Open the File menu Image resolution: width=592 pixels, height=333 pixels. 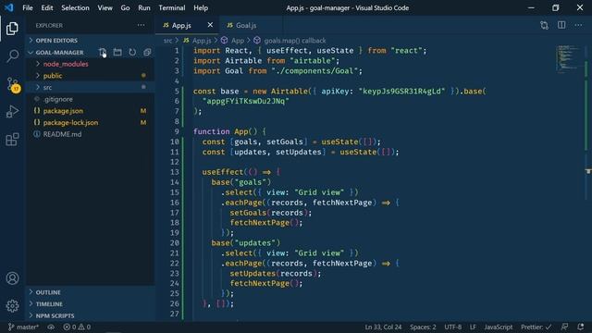(x=28, y=7)
